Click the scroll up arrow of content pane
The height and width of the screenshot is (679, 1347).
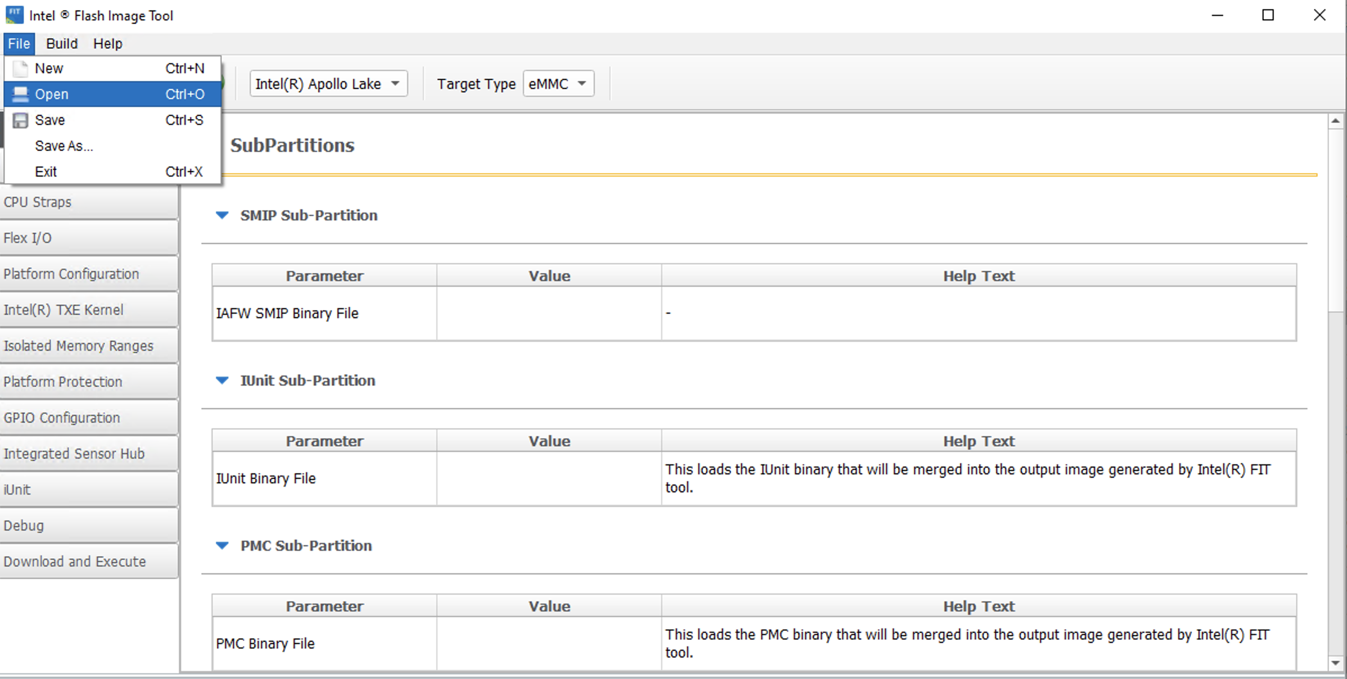click(x=1336, y=121)
